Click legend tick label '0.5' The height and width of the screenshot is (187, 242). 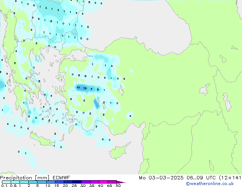tap(13, 185)
